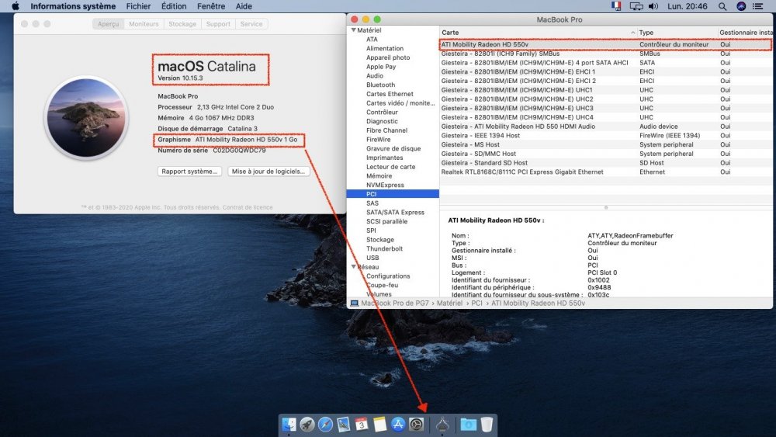The image size is (776, 437).
Task: Collapse the Matériel disclosure triangle
Action: pos(353,29)
